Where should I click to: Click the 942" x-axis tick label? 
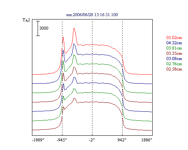pyautogui.click(x=122, y=140)
